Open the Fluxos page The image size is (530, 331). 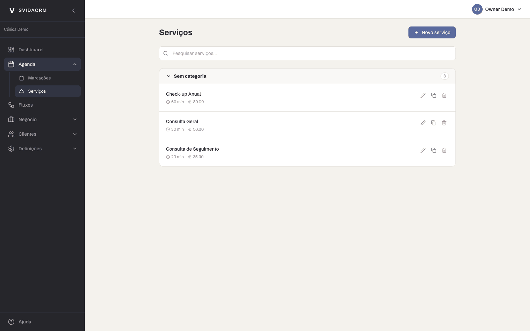coord(42,105)
